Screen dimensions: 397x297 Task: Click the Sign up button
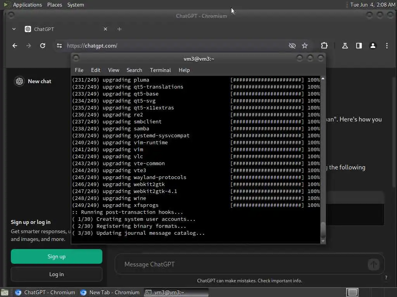tap(57, 256)
